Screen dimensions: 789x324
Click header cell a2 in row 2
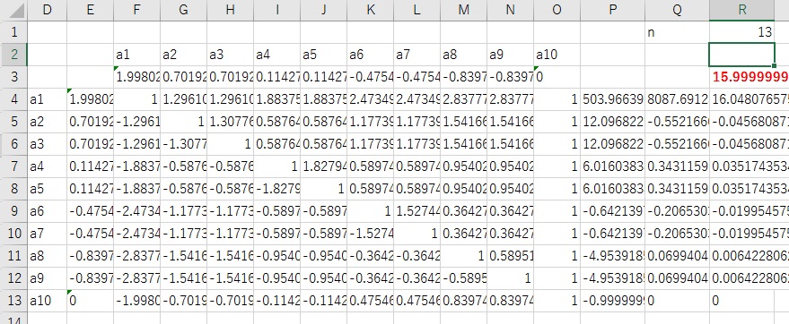184,55
